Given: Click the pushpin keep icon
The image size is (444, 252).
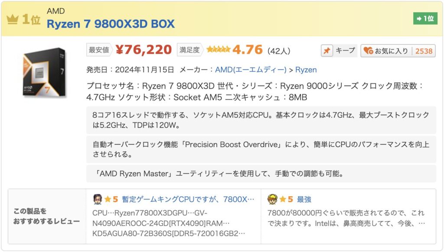Looking at the screenshot, I should pyautogui.click(x=327, y=51).
